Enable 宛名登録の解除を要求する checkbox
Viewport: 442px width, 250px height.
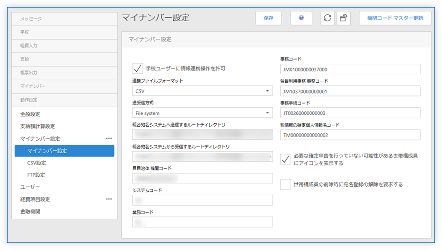tap(285, 184)
